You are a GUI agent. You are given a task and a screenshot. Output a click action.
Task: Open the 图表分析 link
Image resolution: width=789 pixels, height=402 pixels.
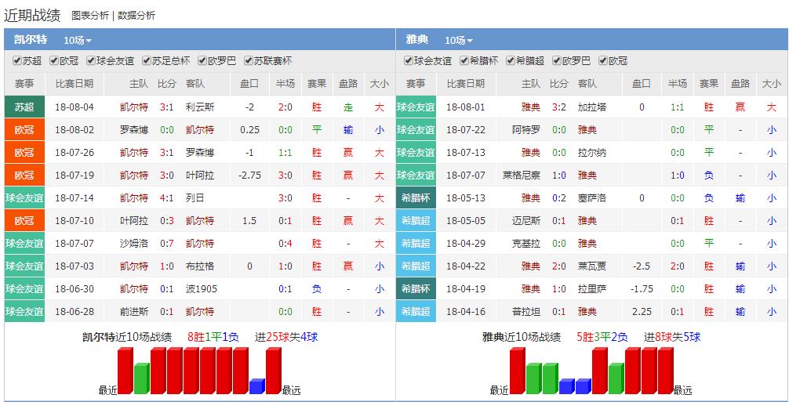90,15
